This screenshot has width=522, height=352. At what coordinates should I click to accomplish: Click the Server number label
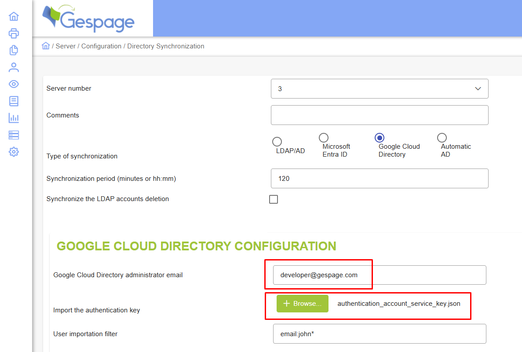click(69, 88)
